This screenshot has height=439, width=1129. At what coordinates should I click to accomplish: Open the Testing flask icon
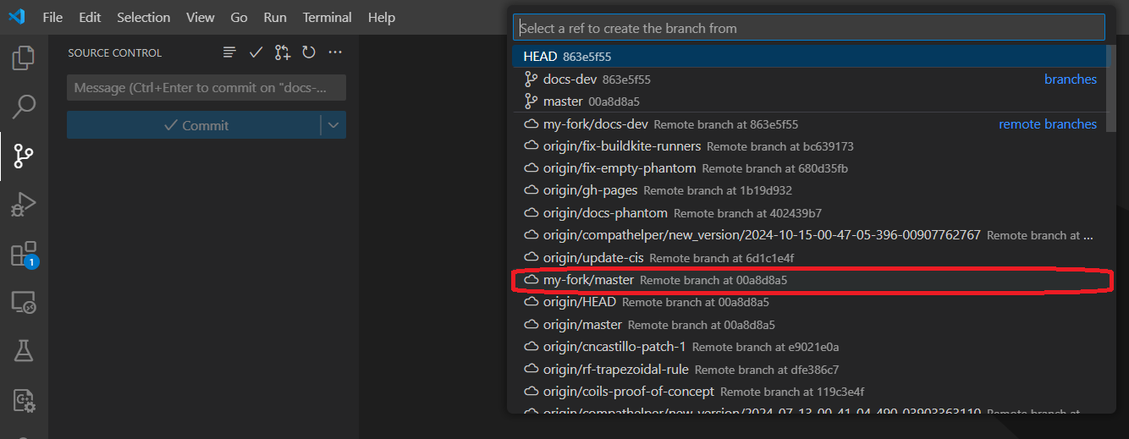tap(24, 350)
